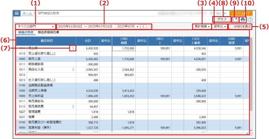Click the グラフ button
This screenshot has height=139, width=269.
pos(222,19)
